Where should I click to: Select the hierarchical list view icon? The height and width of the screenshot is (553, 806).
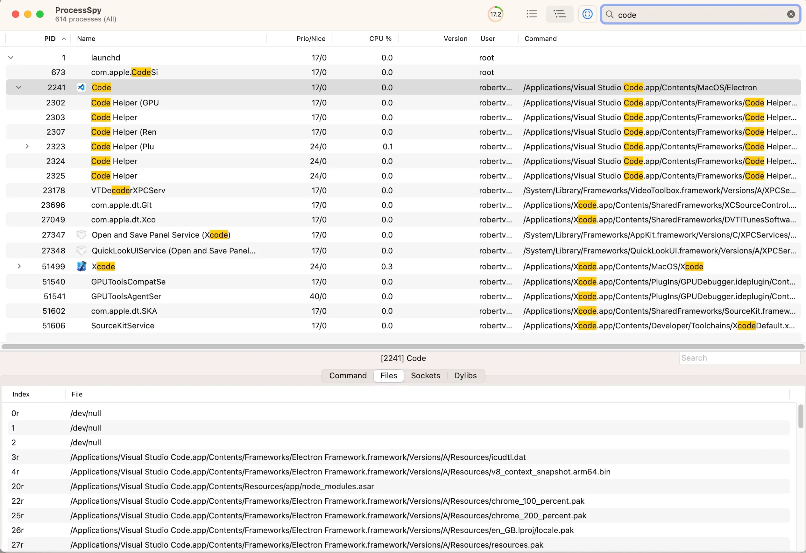point(559,14)
